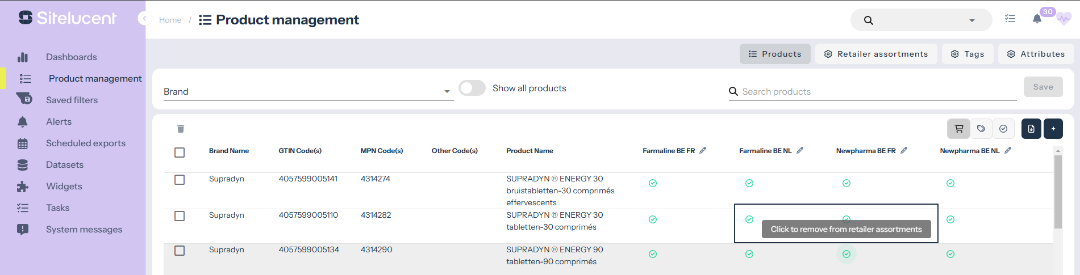Open the tasks checklist icon in header
The height and width of the screenshot is (275, 1080).
1010,19
